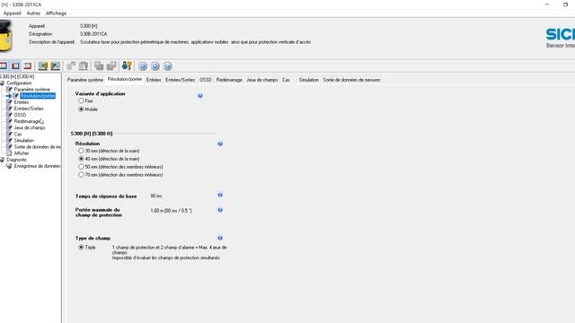Switch to the Entrées tab

[154, 80]
